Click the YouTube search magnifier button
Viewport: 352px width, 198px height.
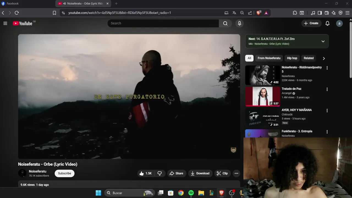[x=225, y=23]
